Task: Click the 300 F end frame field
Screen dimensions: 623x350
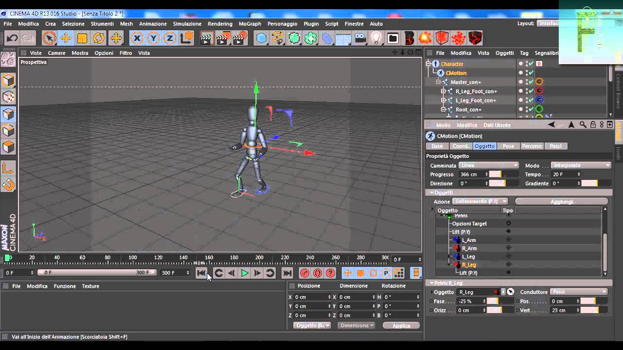Action: pos(175,273)
